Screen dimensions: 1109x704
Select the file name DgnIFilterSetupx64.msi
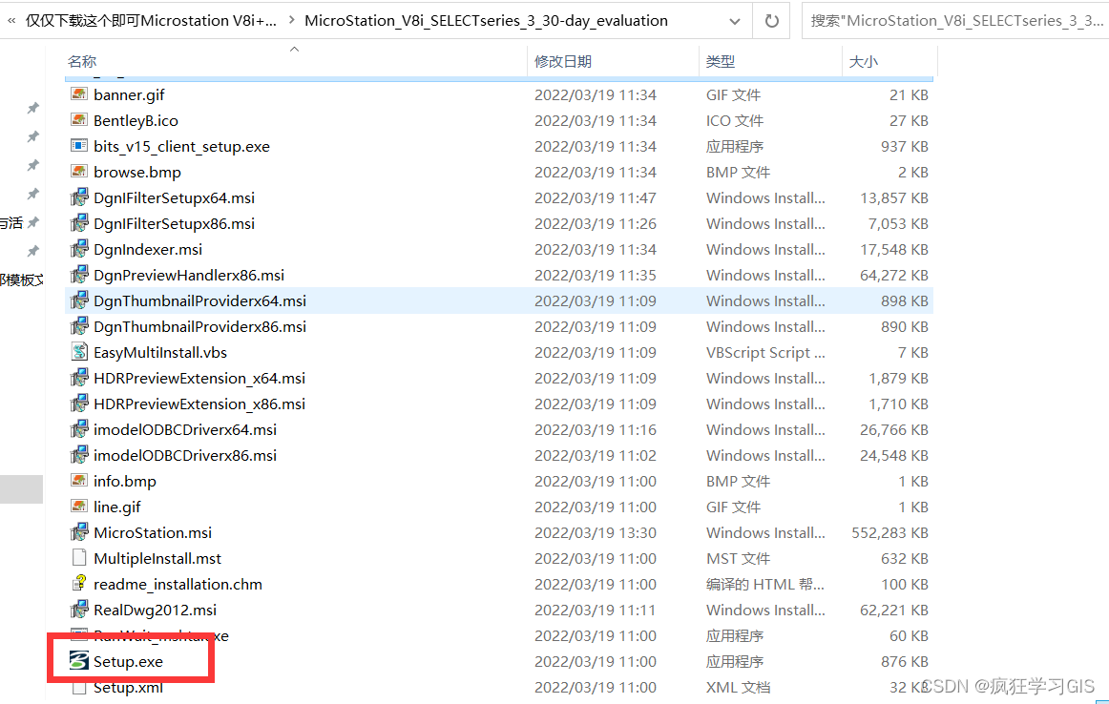pos(174,197)
